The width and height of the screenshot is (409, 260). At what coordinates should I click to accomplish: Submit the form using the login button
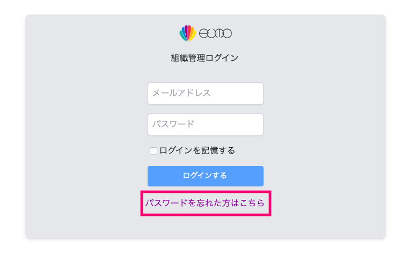click(x=206, y=176)
